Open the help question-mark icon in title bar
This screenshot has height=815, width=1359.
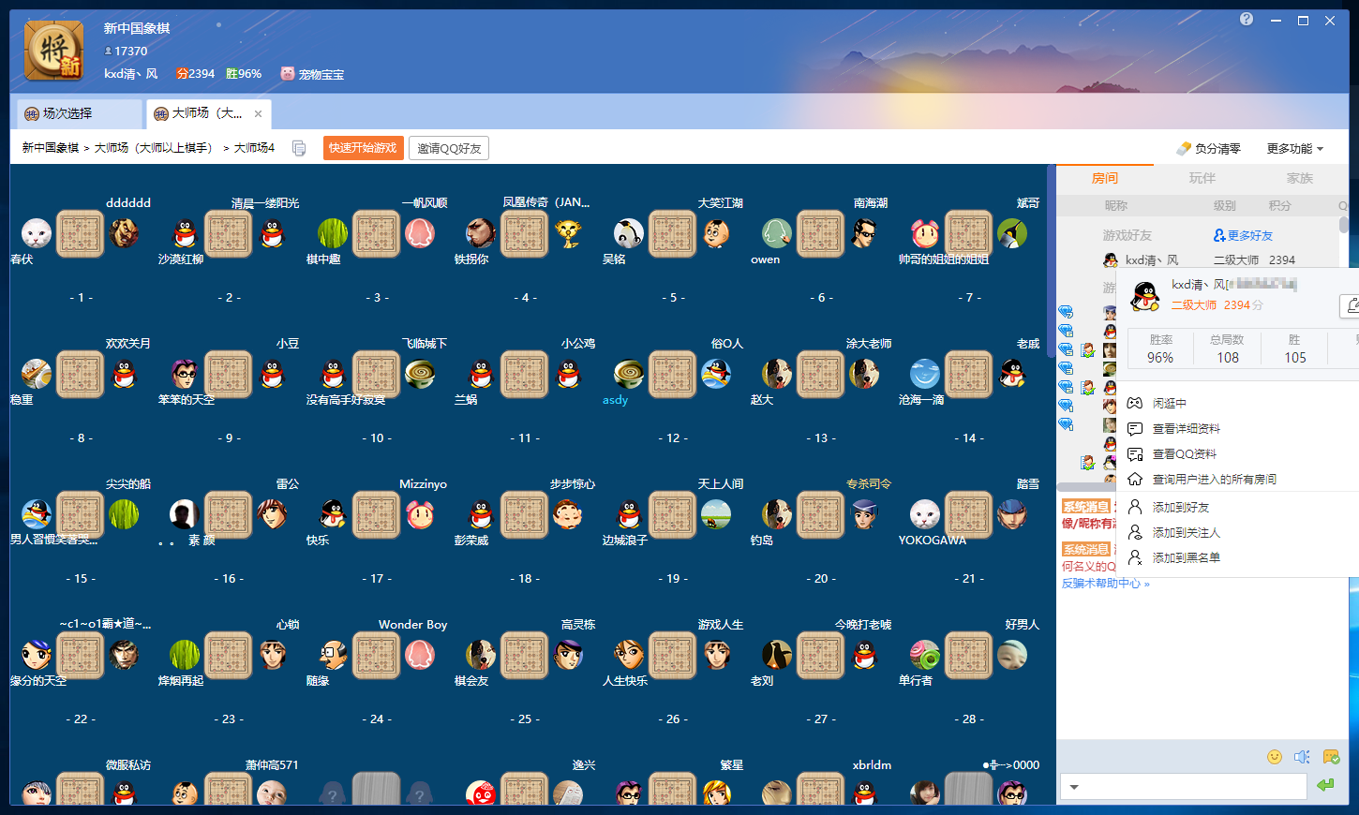click(1247, 19)
